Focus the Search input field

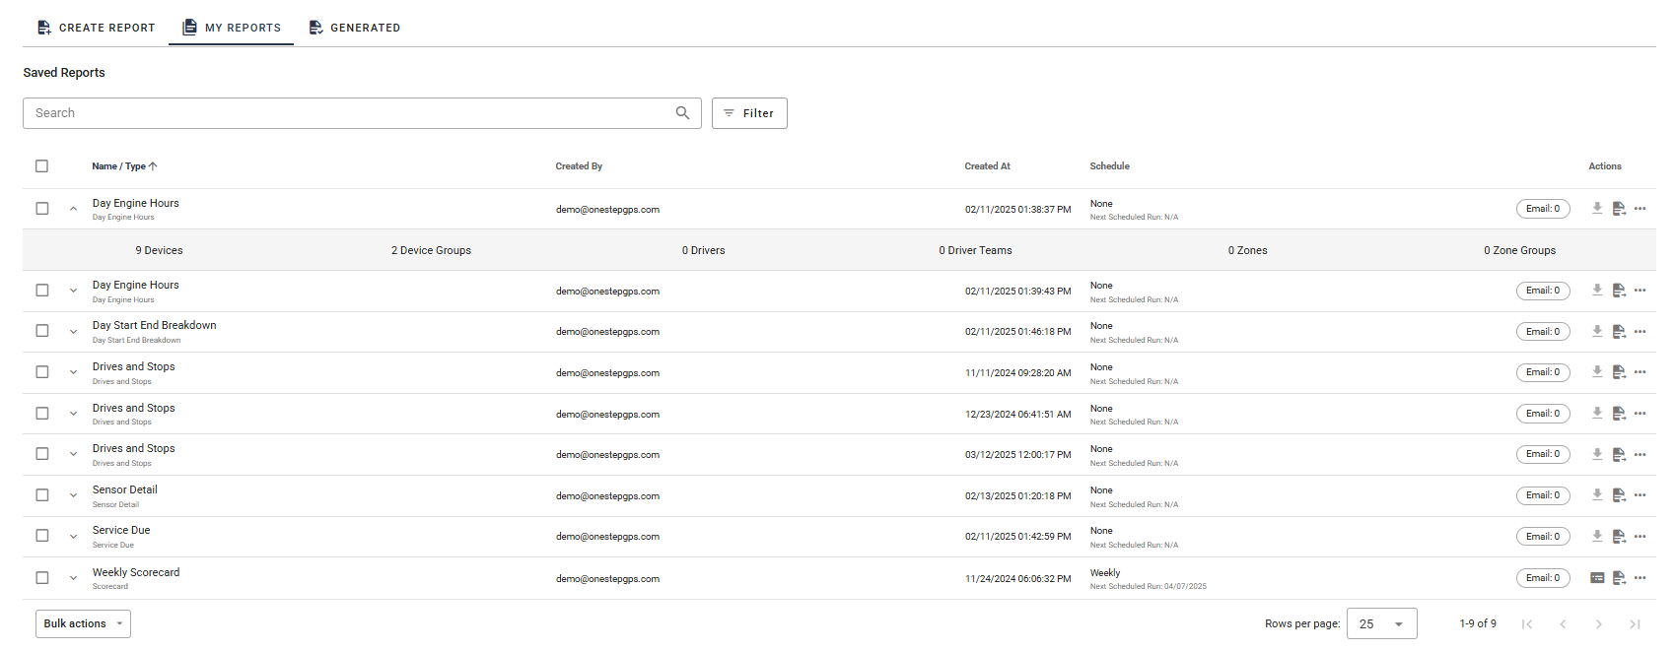pos(345,113)
